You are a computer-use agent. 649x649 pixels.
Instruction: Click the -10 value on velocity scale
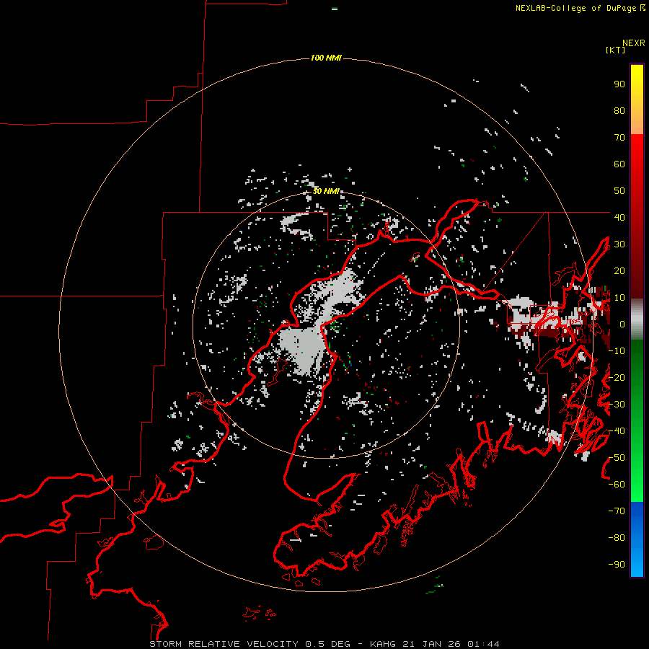click(617, 351)
